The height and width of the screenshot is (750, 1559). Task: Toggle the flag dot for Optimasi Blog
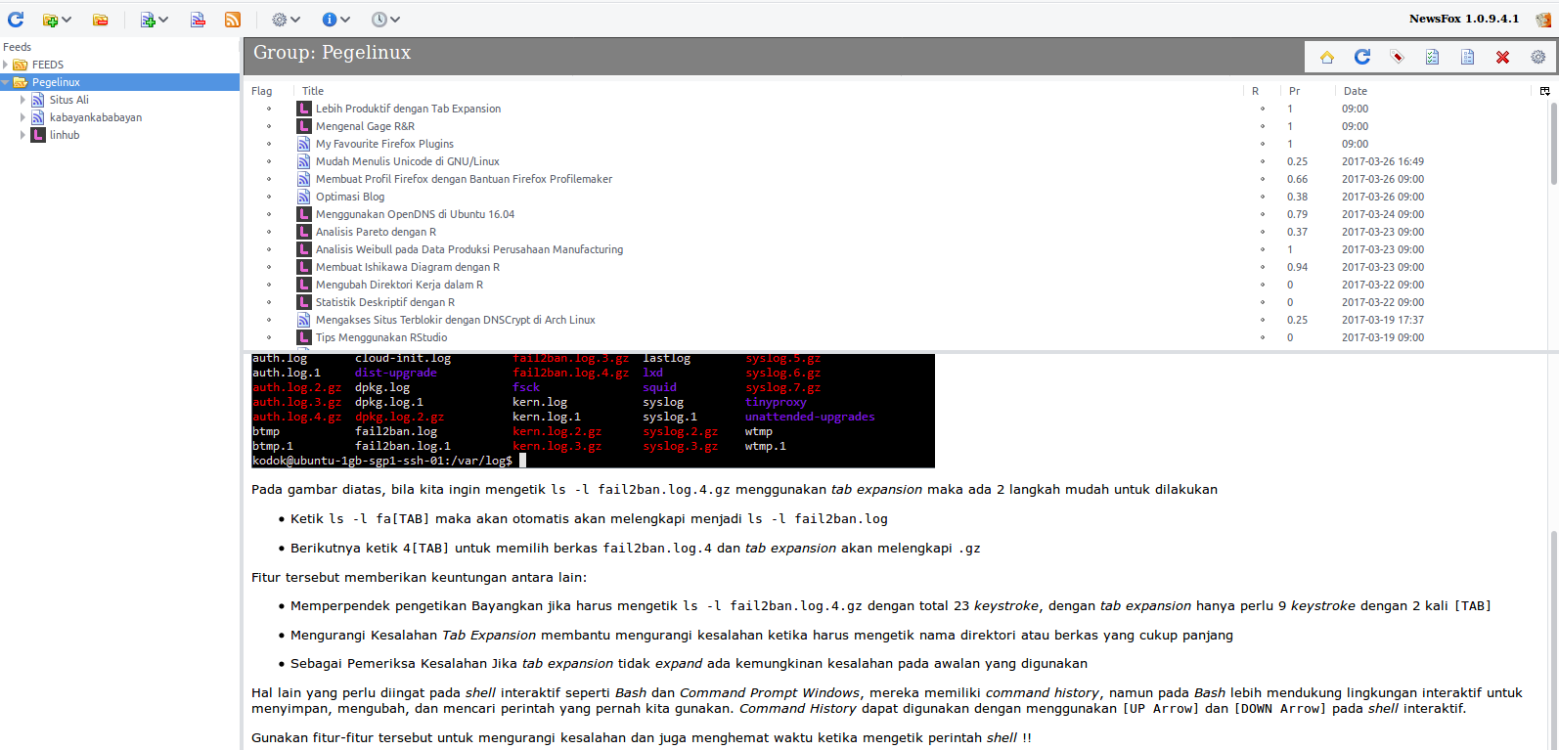269,197
